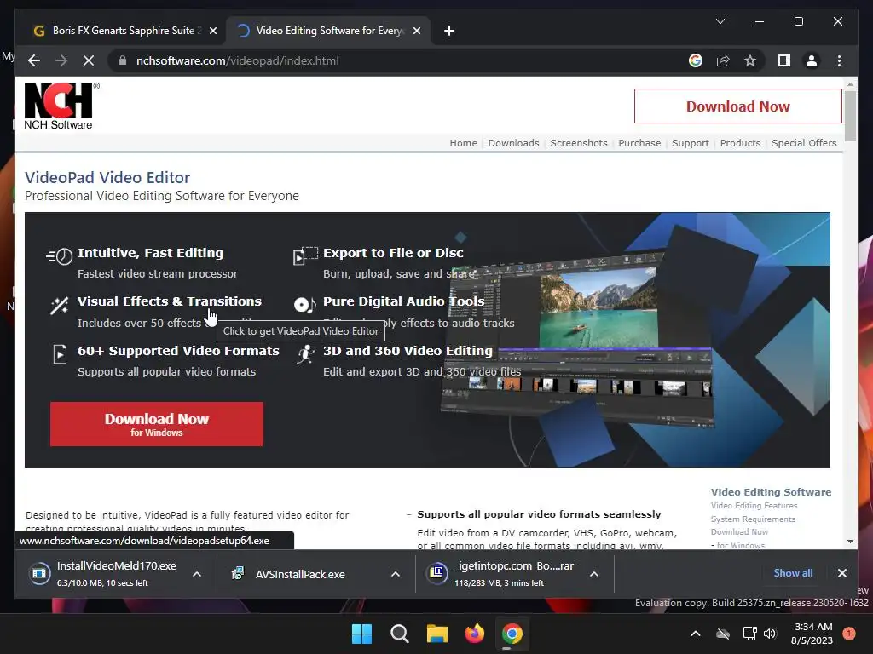Open the Purchase navigation link
The image size is (873, 654).
[639, 143]
